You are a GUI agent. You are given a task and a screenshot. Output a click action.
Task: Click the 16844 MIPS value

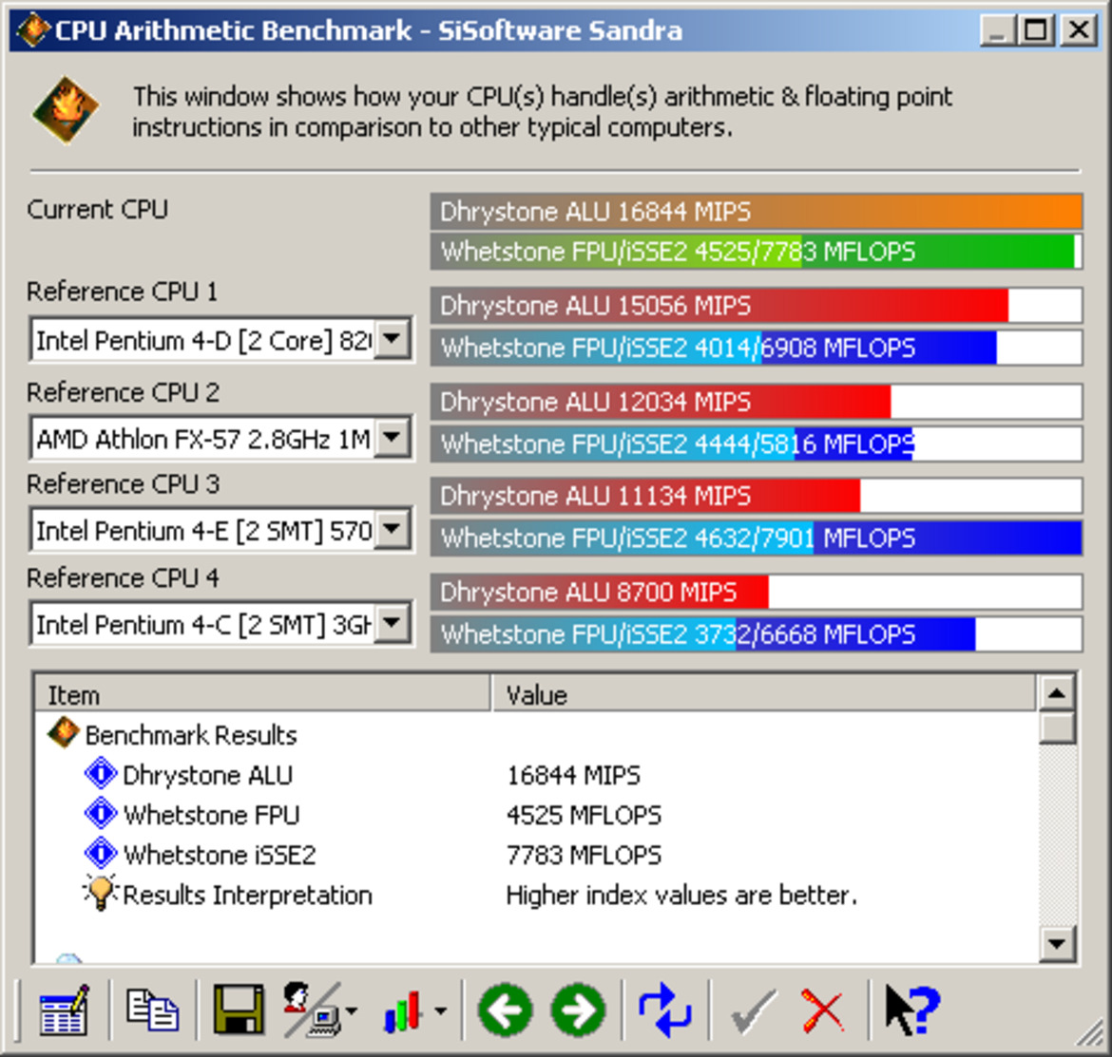(x=573, y=775)
